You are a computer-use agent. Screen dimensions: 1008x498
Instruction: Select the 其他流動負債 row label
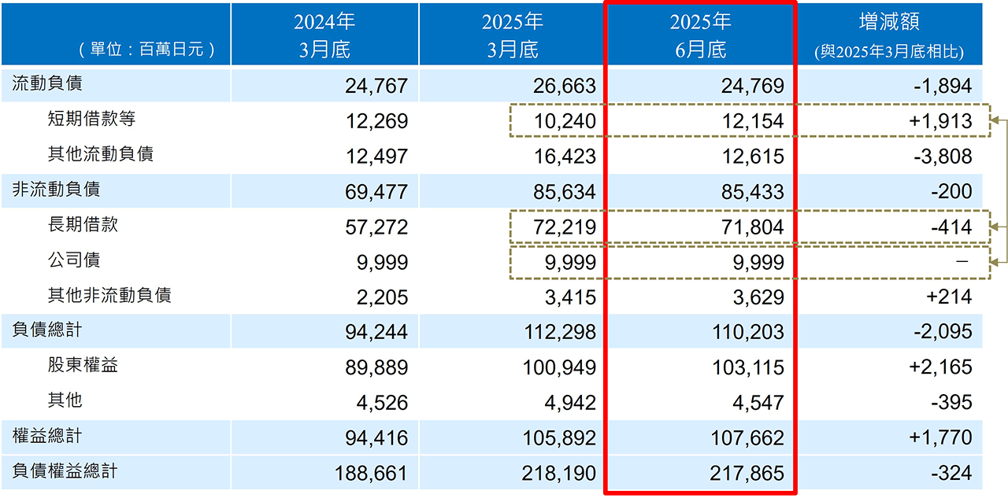pyautogui.click(x=100, y=154)
